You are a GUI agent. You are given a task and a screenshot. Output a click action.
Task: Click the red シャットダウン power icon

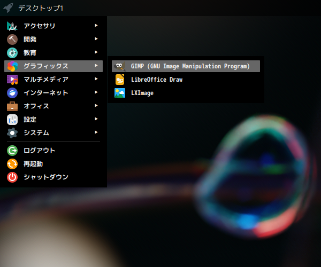point(12,177)
